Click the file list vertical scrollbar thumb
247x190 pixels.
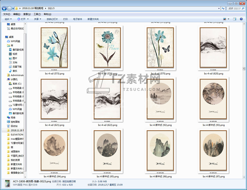coord(244,69)
